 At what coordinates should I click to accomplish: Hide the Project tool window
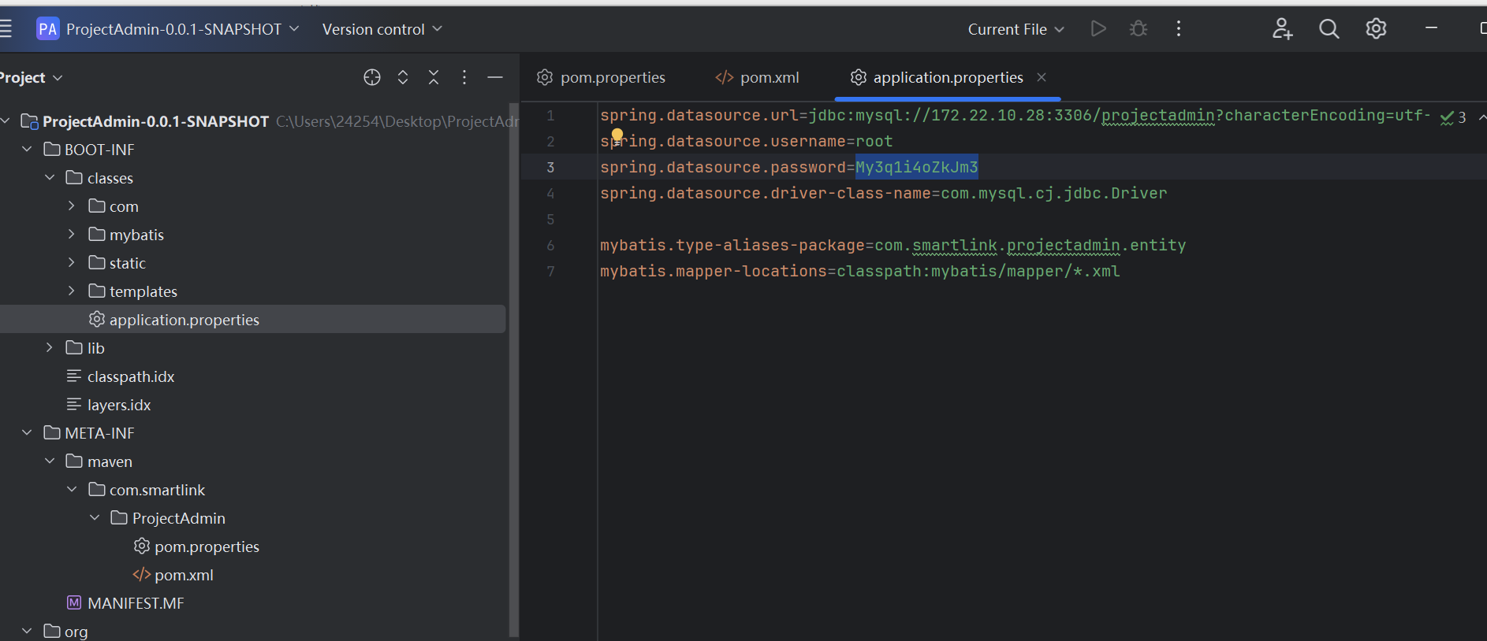(x=495, y=77)
